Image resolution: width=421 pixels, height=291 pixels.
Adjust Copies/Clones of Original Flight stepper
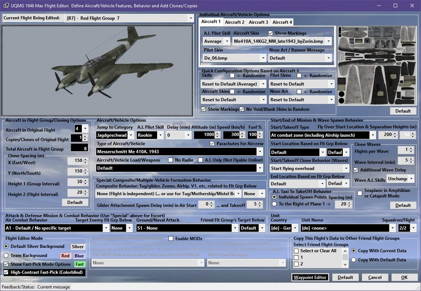(85, 138)
